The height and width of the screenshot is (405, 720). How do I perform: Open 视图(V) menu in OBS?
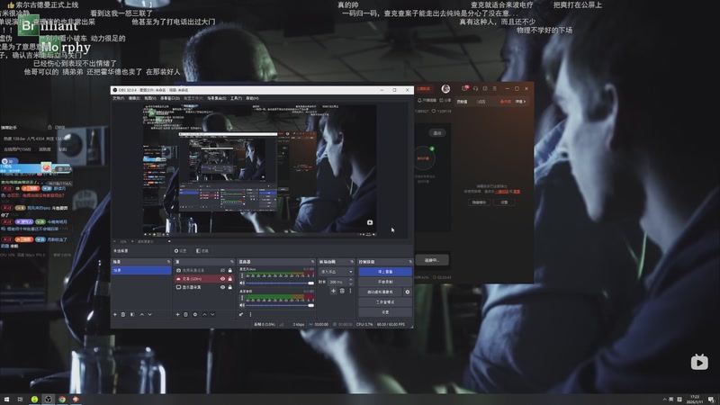pyautogui.click(x=150, y=98)
